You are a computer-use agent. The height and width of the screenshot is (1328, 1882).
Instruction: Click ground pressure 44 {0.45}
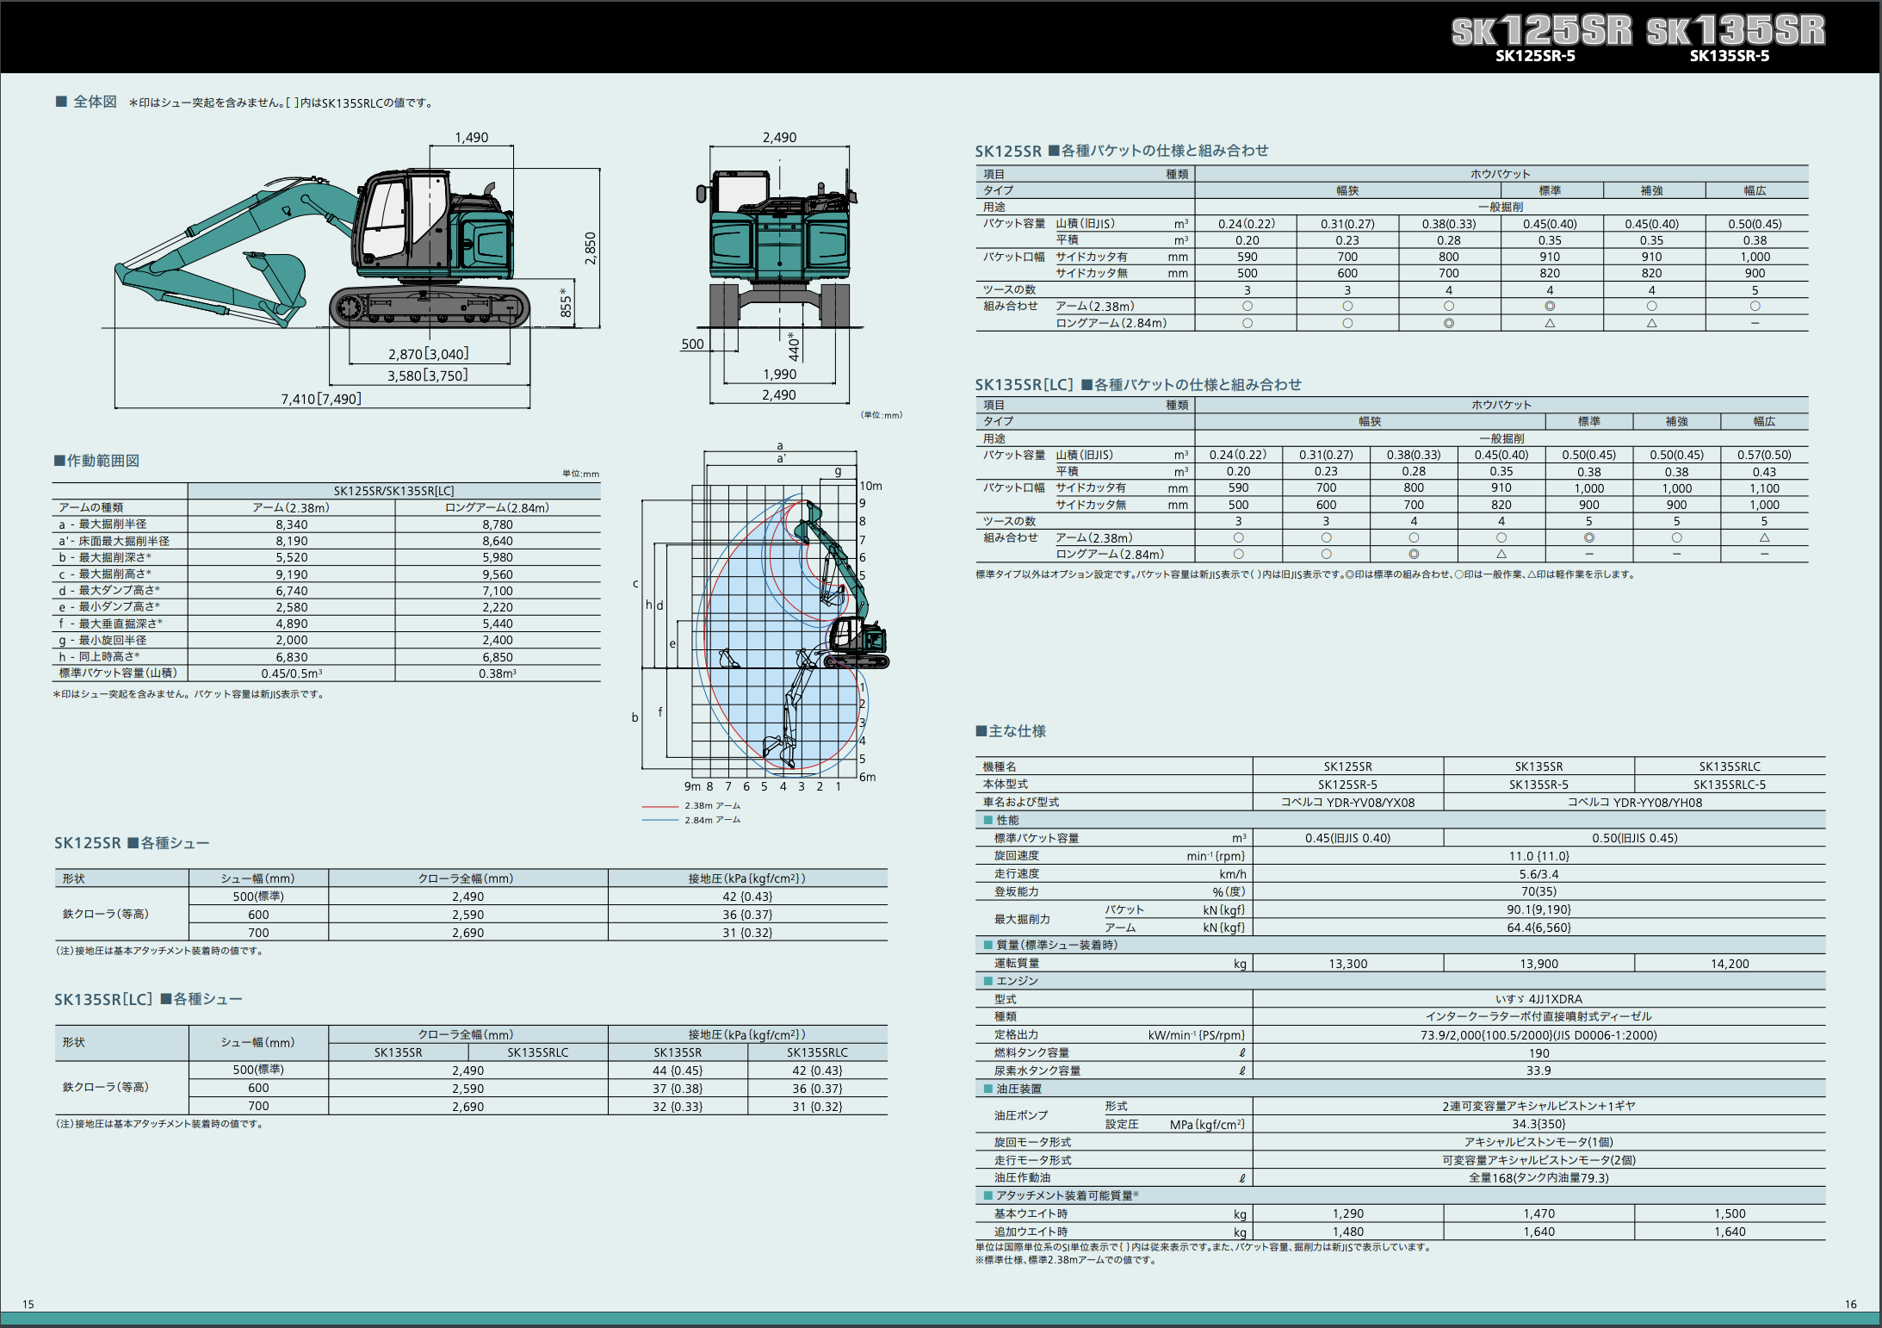pos(678,1070)
